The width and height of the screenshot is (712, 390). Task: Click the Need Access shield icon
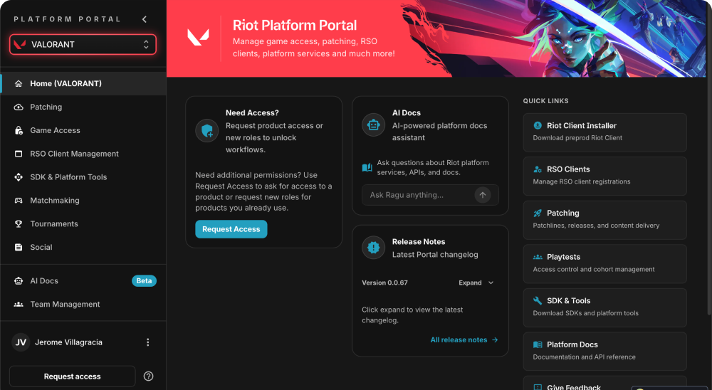[x=207, y=131]
